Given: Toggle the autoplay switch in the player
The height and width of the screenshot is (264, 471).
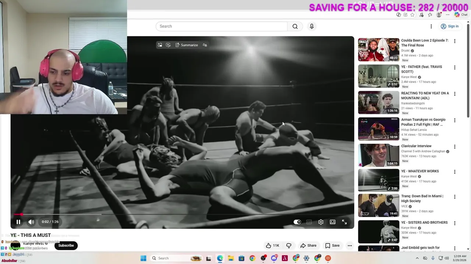Looking at the screenshot, I should [x=297, y=222].
